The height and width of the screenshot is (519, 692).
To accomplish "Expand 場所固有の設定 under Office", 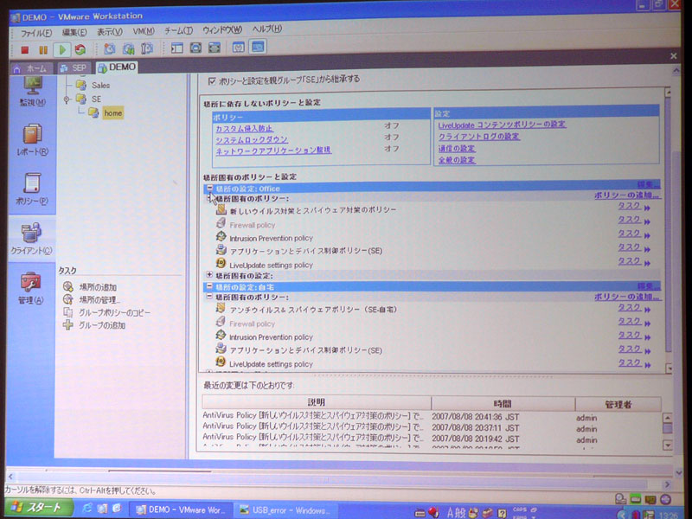I will pos(209,275).
